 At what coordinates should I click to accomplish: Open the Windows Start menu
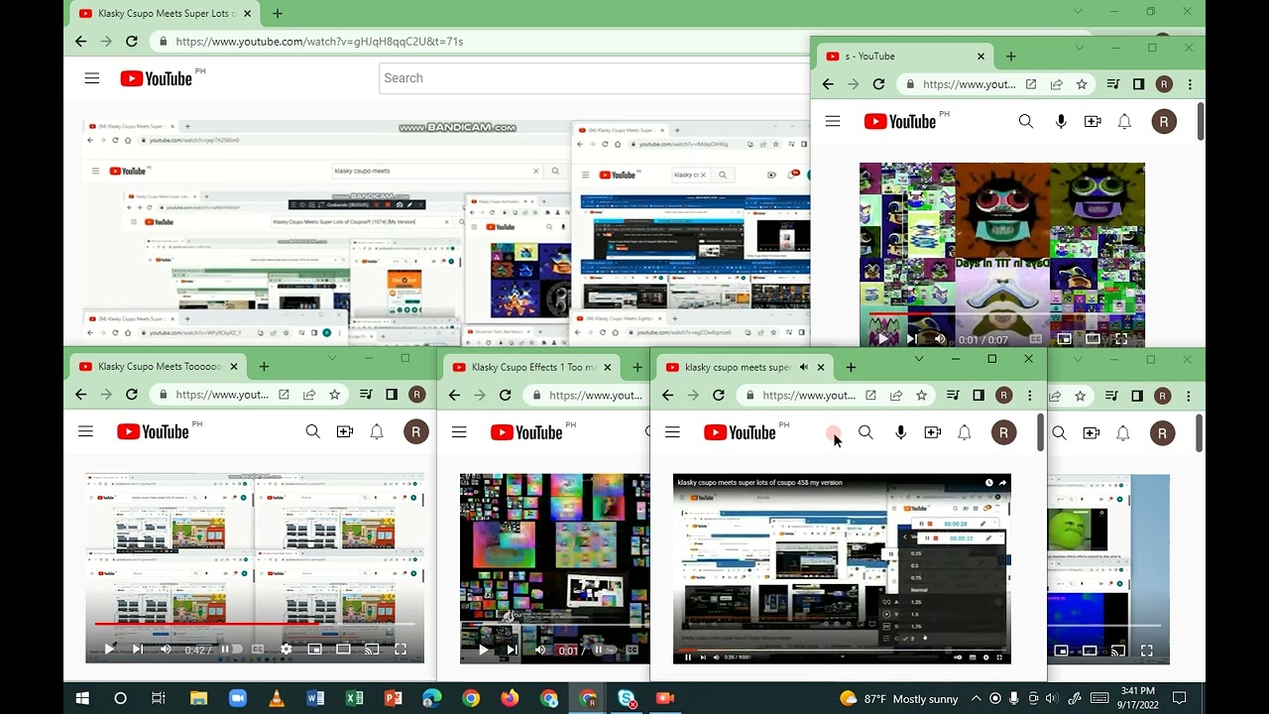tap(82, 698)
